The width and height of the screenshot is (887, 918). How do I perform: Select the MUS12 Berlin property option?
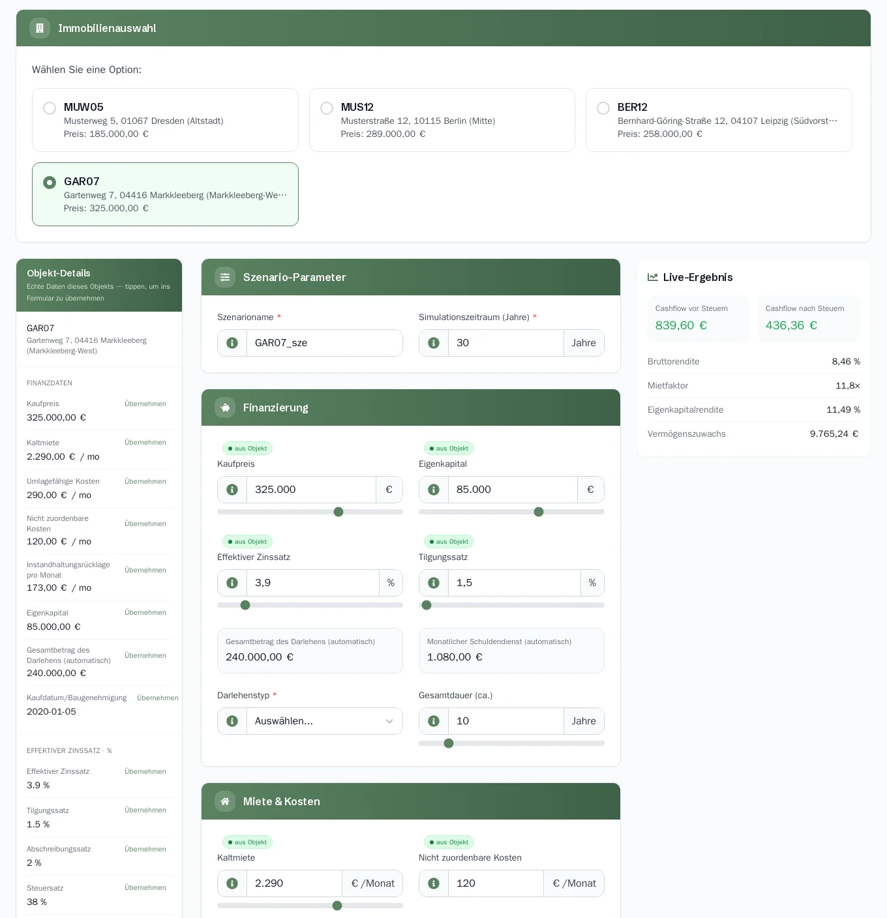pos(442,120)
